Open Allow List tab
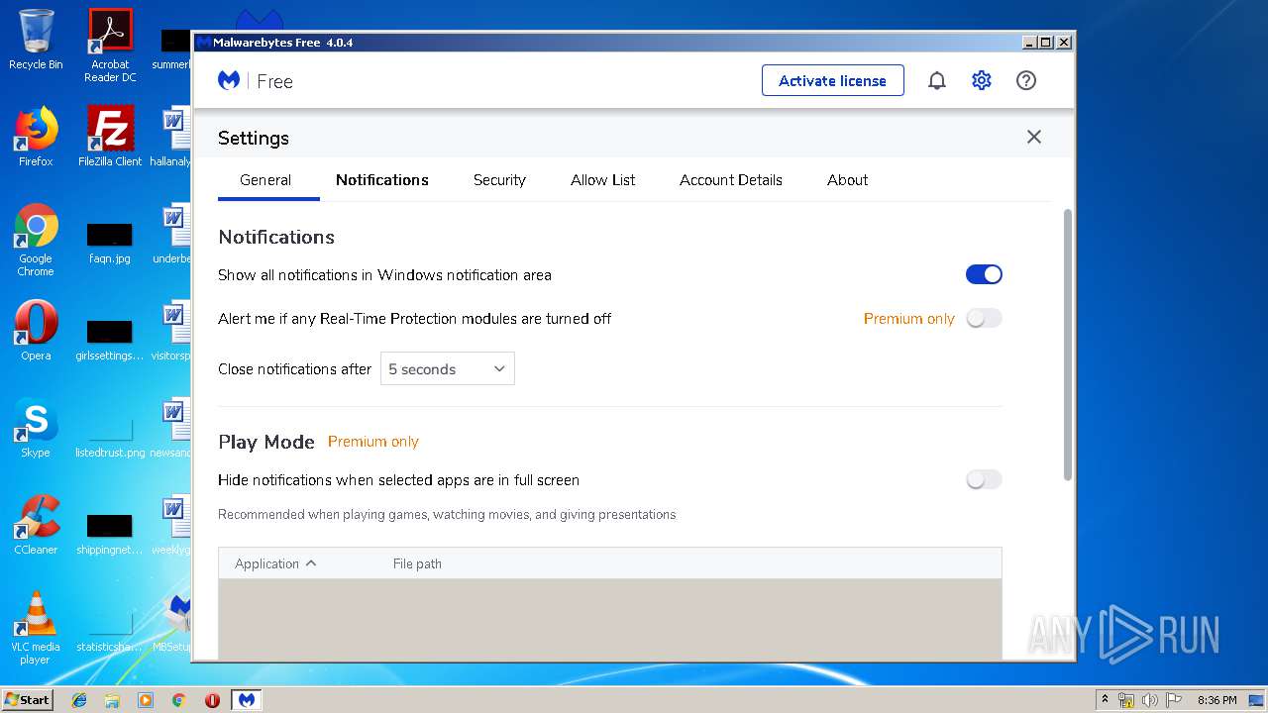The height and width of the screenshot is (713, 1268). 603,180
